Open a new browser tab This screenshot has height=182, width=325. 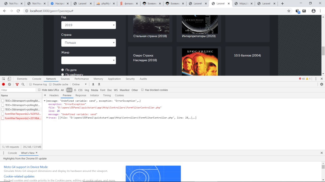click(282, 4)
